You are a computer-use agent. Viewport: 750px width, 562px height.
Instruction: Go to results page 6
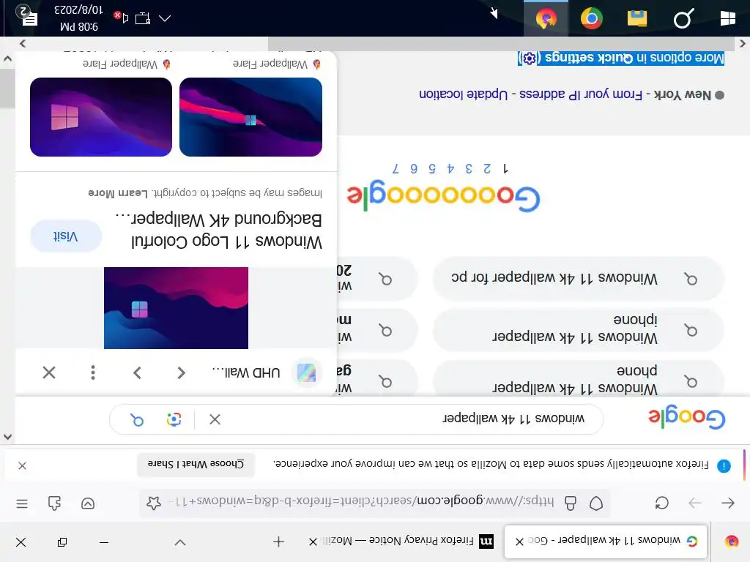414,169
